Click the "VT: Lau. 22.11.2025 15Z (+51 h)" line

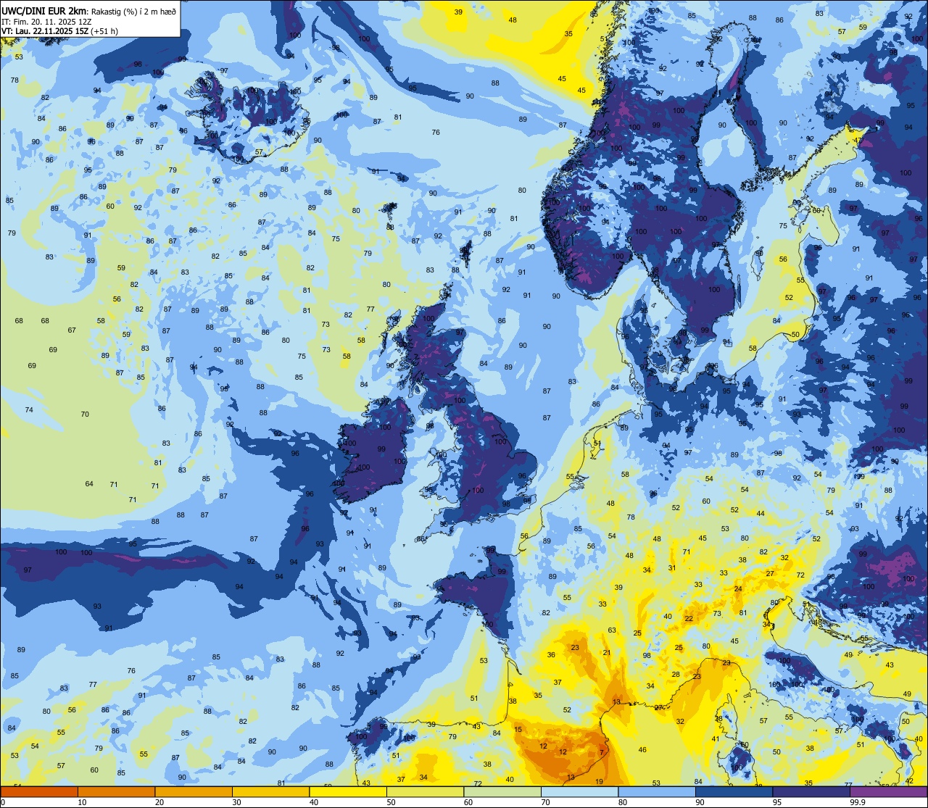click(60, 31)
